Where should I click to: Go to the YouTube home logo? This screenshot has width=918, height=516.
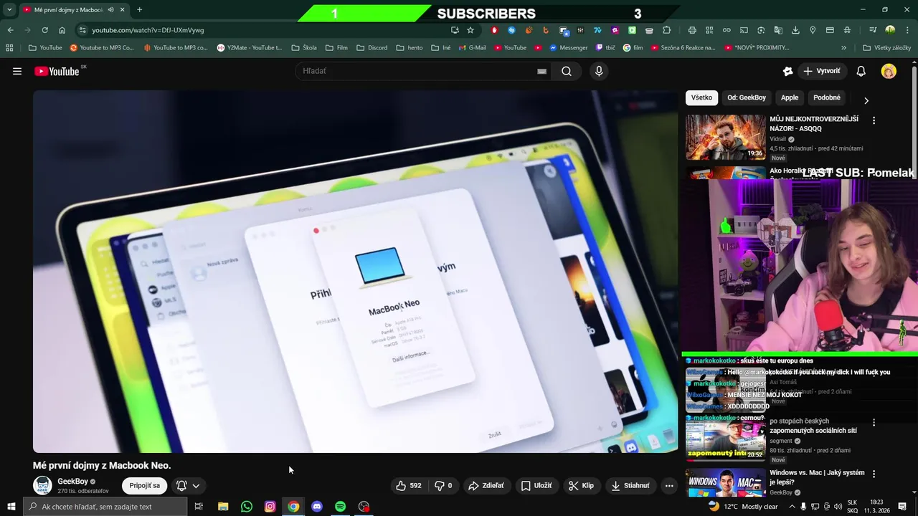pyautogui.click(x=57, y=71)
